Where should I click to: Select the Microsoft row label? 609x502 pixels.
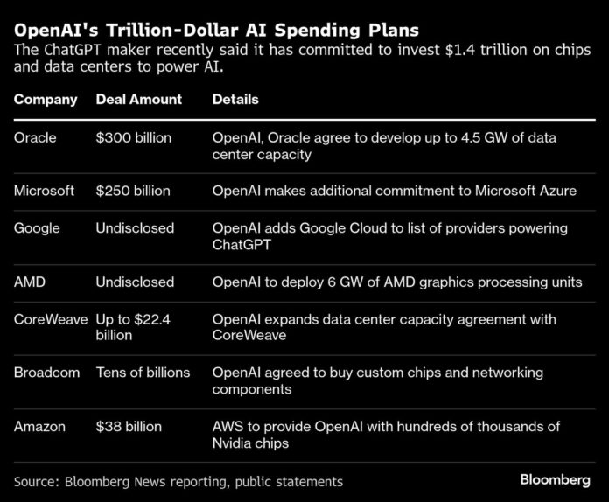(x=44, y=190)
